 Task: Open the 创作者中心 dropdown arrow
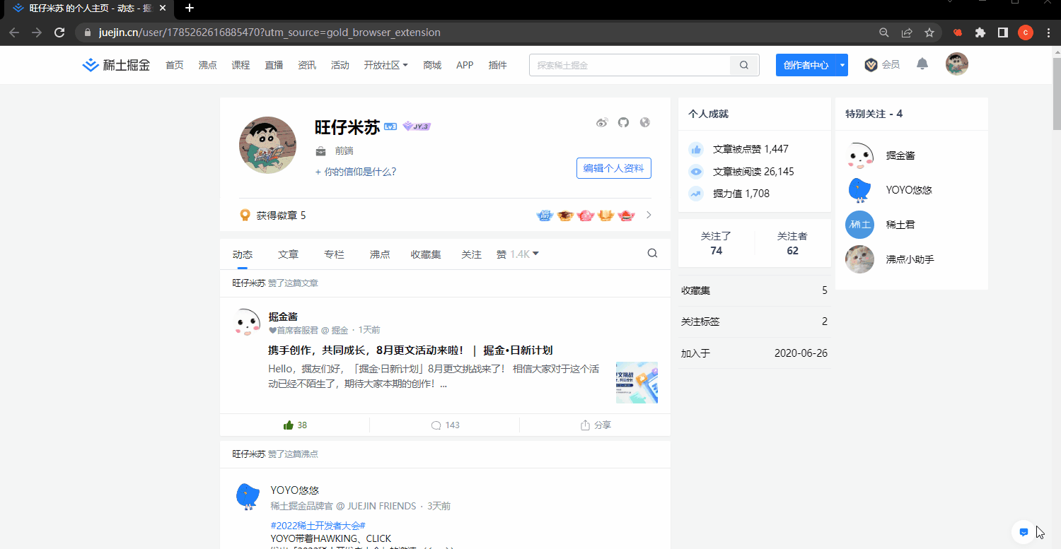pos(842,65)
